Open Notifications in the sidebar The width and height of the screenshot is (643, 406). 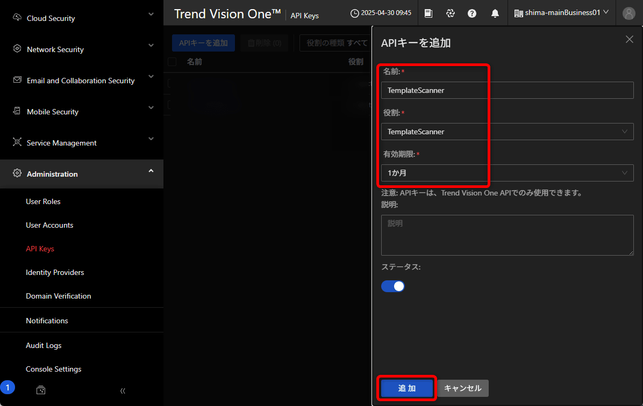[47, 321]
